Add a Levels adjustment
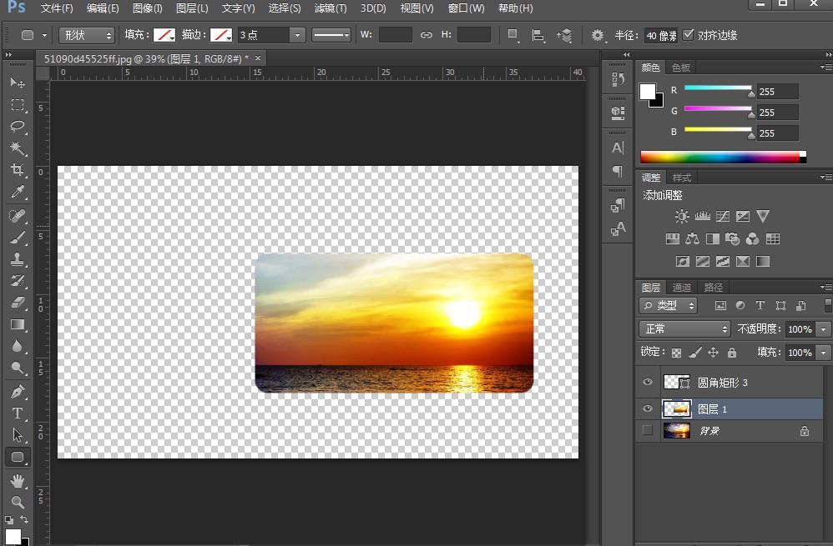The image size is (833, 546). pyautogui.click(x=702, y=216)
